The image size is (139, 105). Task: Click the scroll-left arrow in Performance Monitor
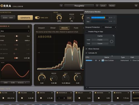[x=87, y=87]
